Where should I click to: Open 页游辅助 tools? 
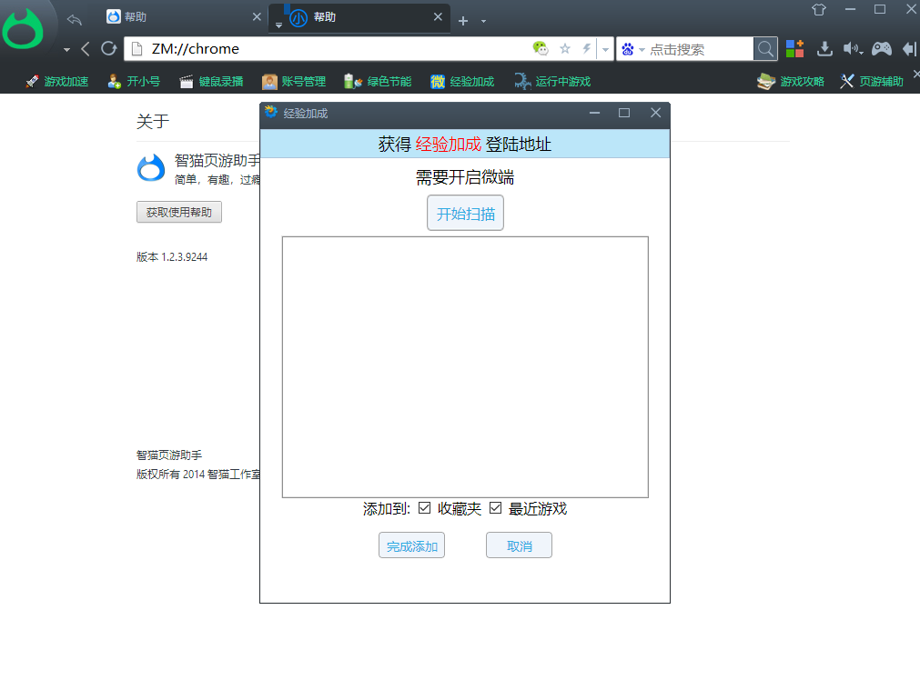coord(871,82)
